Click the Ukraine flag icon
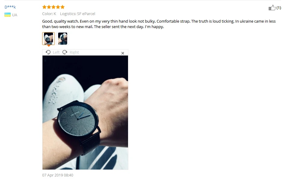 click(8, 15)
